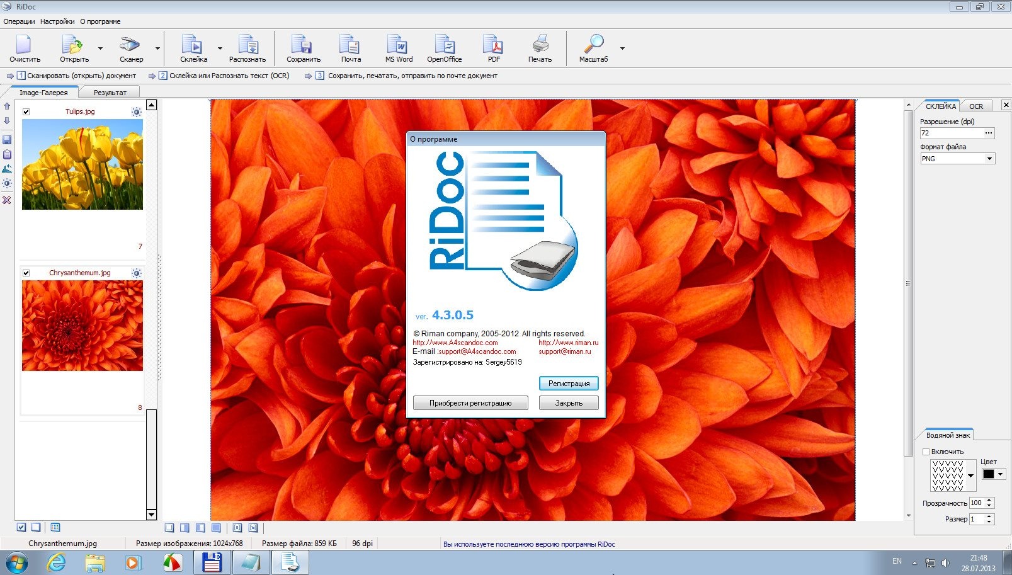Viewport: 1012px width, 575px height.
Task: Open the Формат файла PNG dropdown
Action: [x=989, y=159]
